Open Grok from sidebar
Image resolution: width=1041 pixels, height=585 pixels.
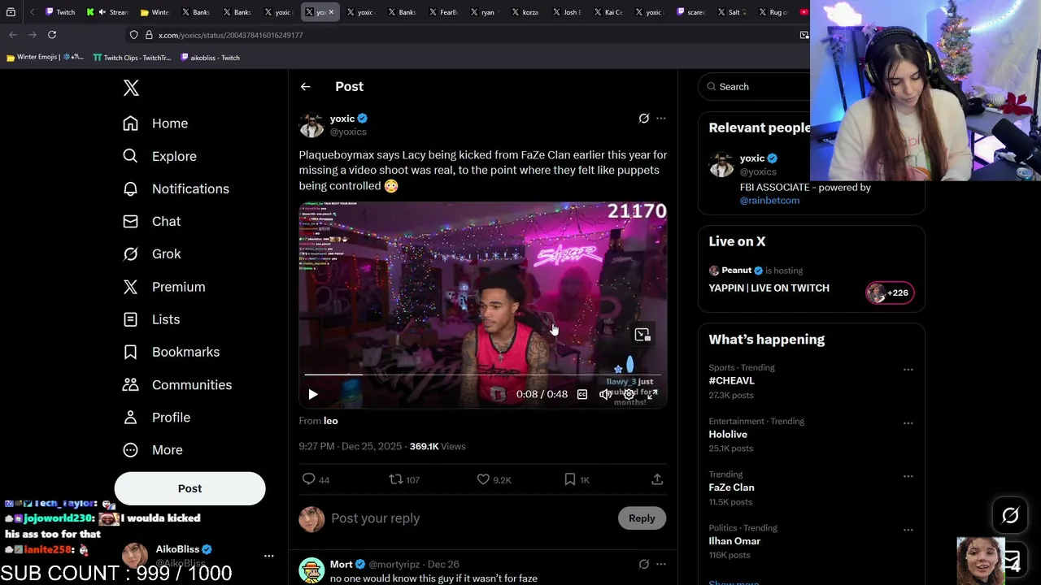click(152, 253)
